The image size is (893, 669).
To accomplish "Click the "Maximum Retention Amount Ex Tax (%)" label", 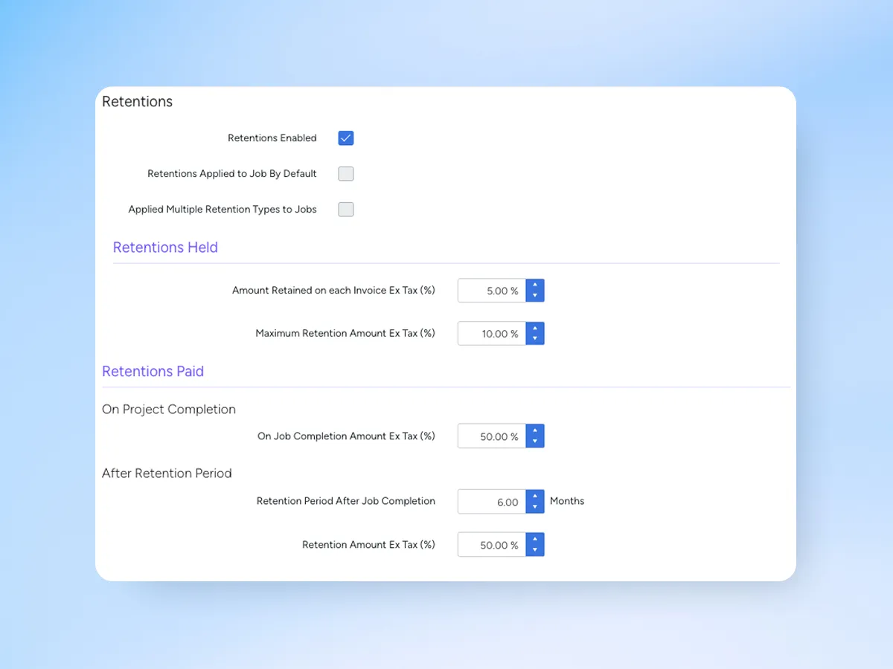I will [x=345, y=334].
